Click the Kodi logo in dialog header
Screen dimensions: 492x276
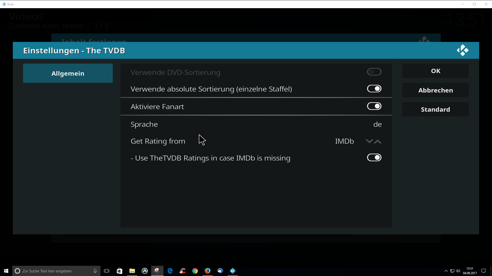tap(463, 50)
